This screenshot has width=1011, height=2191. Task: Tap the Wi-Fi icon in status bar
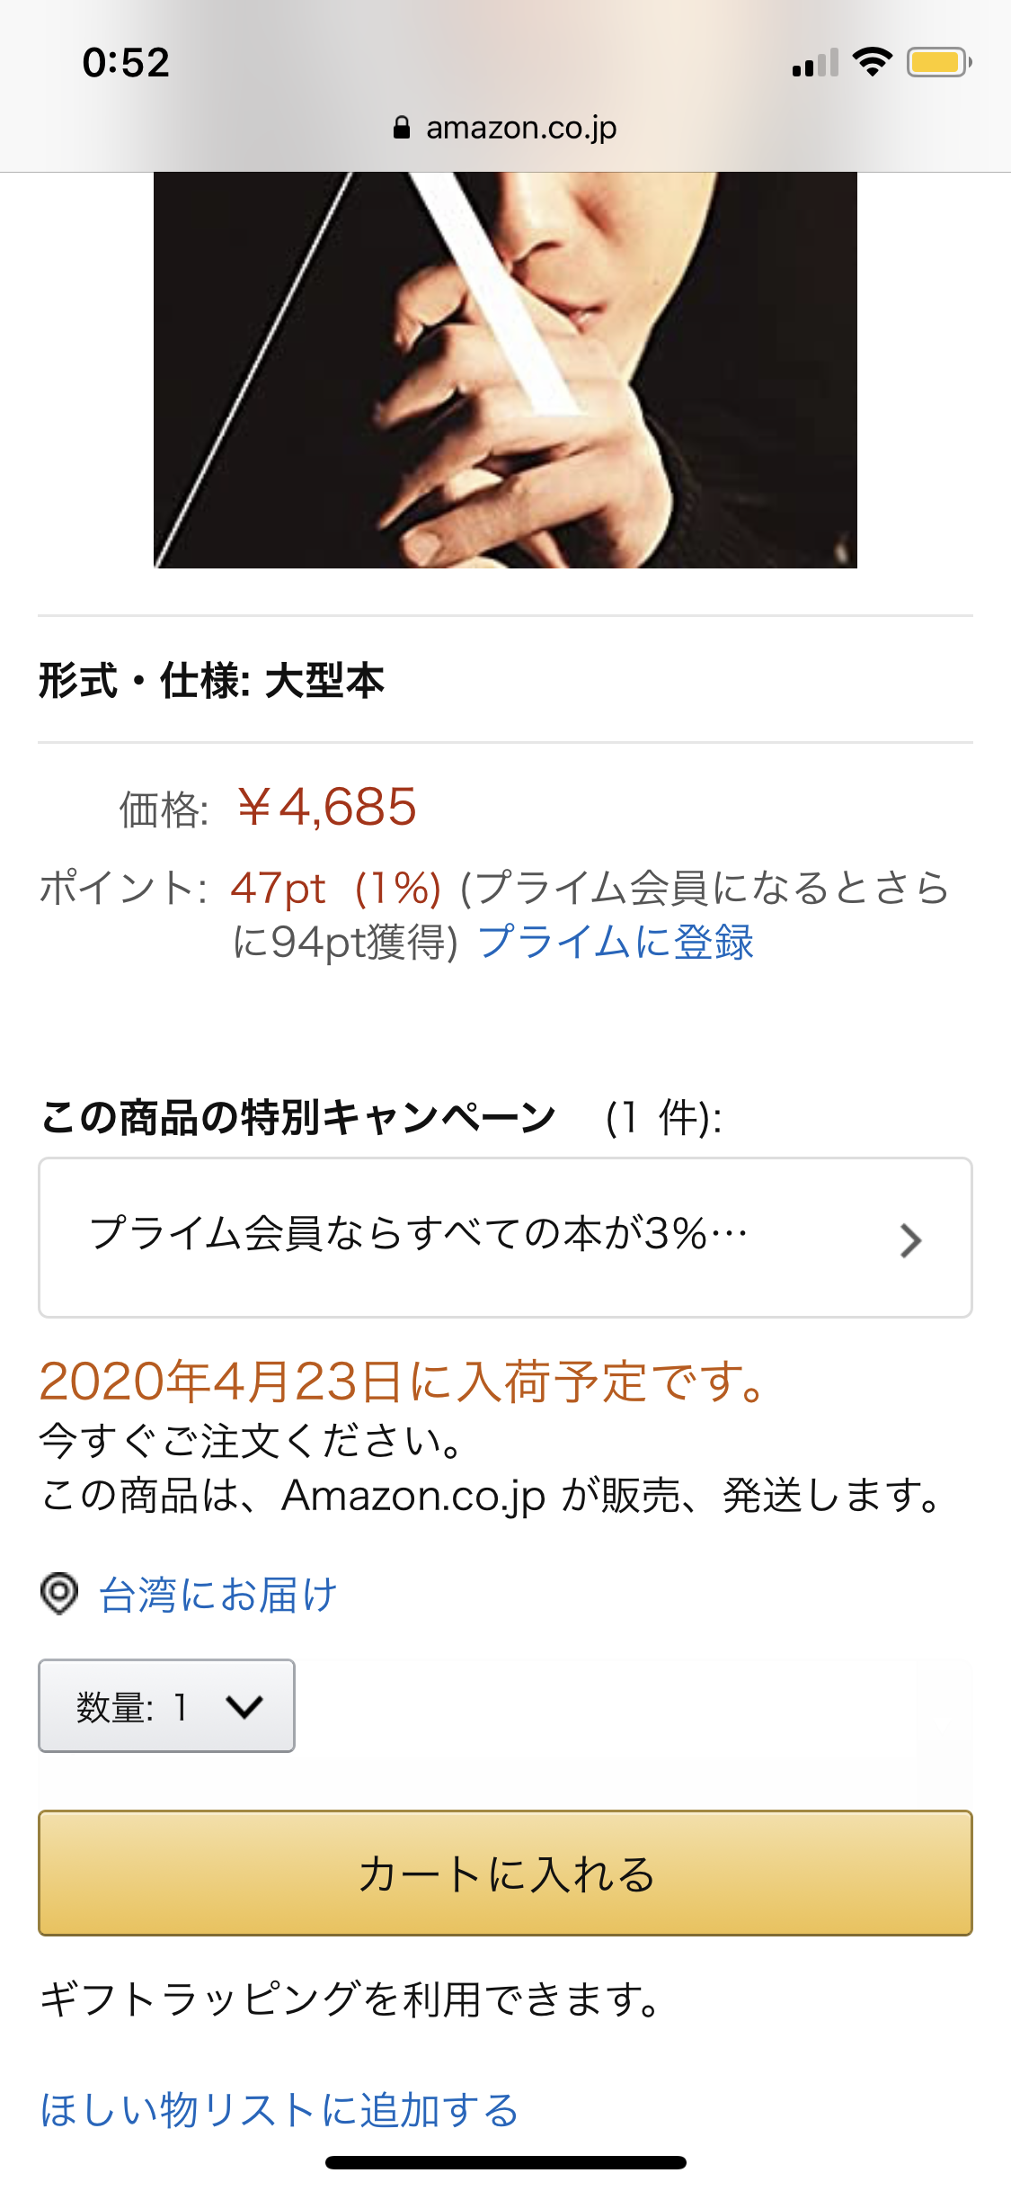click(872, 62)
